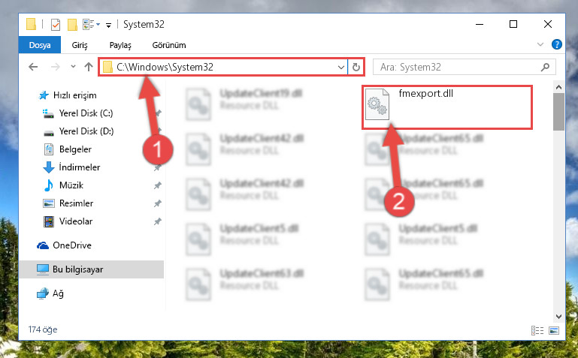The width and height of the screenshot is (578, 358).
Task: Open the Dosya menu tab
Action: (x=40, y=45)
